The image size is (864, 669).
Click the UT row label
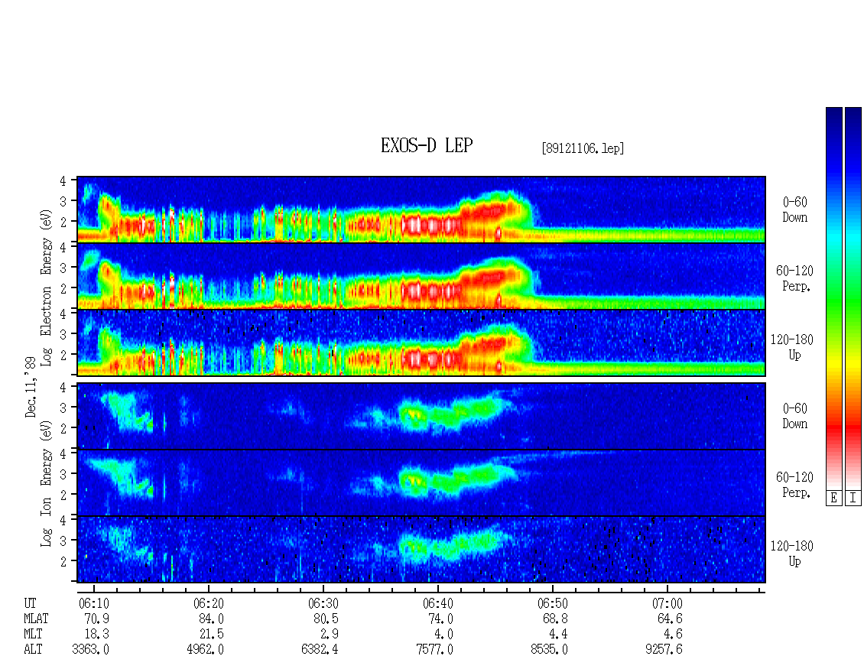point(31,603)
